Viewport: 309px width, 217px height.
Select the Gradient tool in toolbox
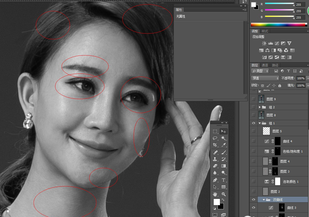pos(224,166)
